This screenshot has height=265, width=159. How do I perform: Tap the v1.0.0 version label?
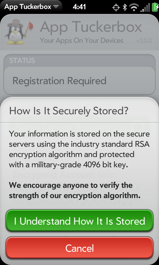[x=144, y=41]
